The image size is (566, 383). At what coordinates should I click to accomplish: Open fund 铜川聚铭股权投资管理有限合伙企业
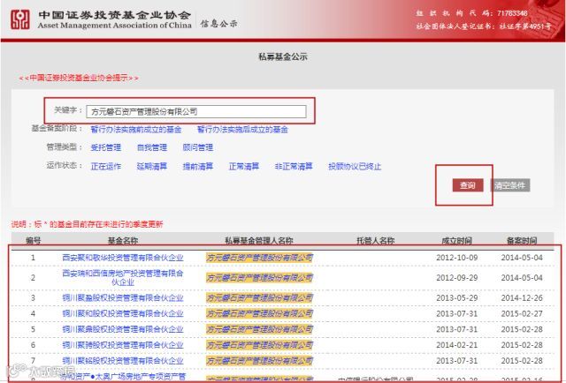(x=123, y=361)
